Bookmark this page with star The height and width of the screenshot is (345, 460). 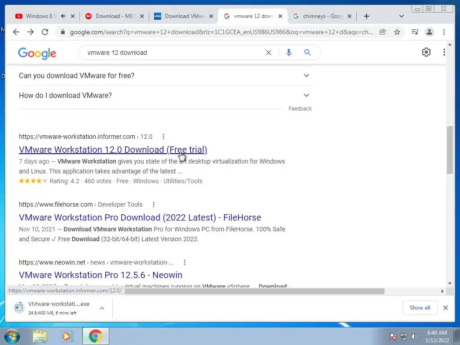point(397,32)
